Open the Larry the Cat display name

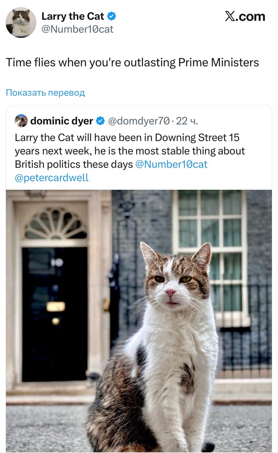click(73, 16)
